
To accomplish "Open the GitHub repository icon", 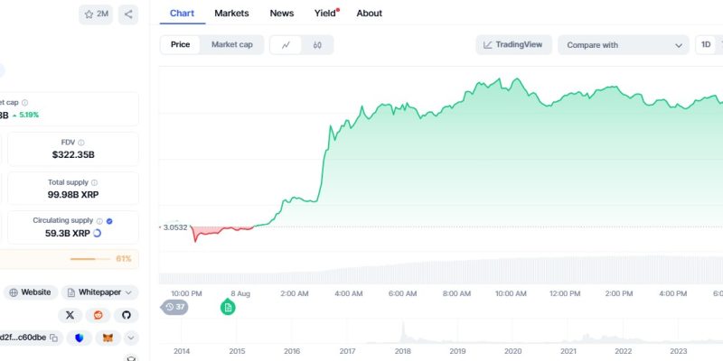I will pyautogui.click(x=127, y=315).
